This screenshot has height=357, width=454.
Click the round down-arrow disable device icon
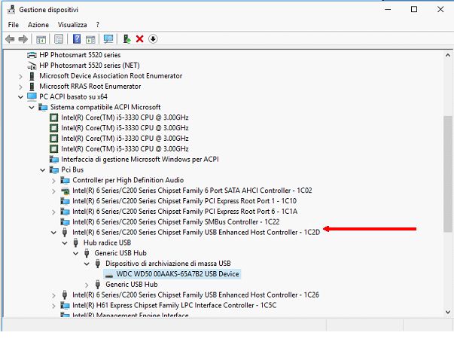click(x=153, y=39)
